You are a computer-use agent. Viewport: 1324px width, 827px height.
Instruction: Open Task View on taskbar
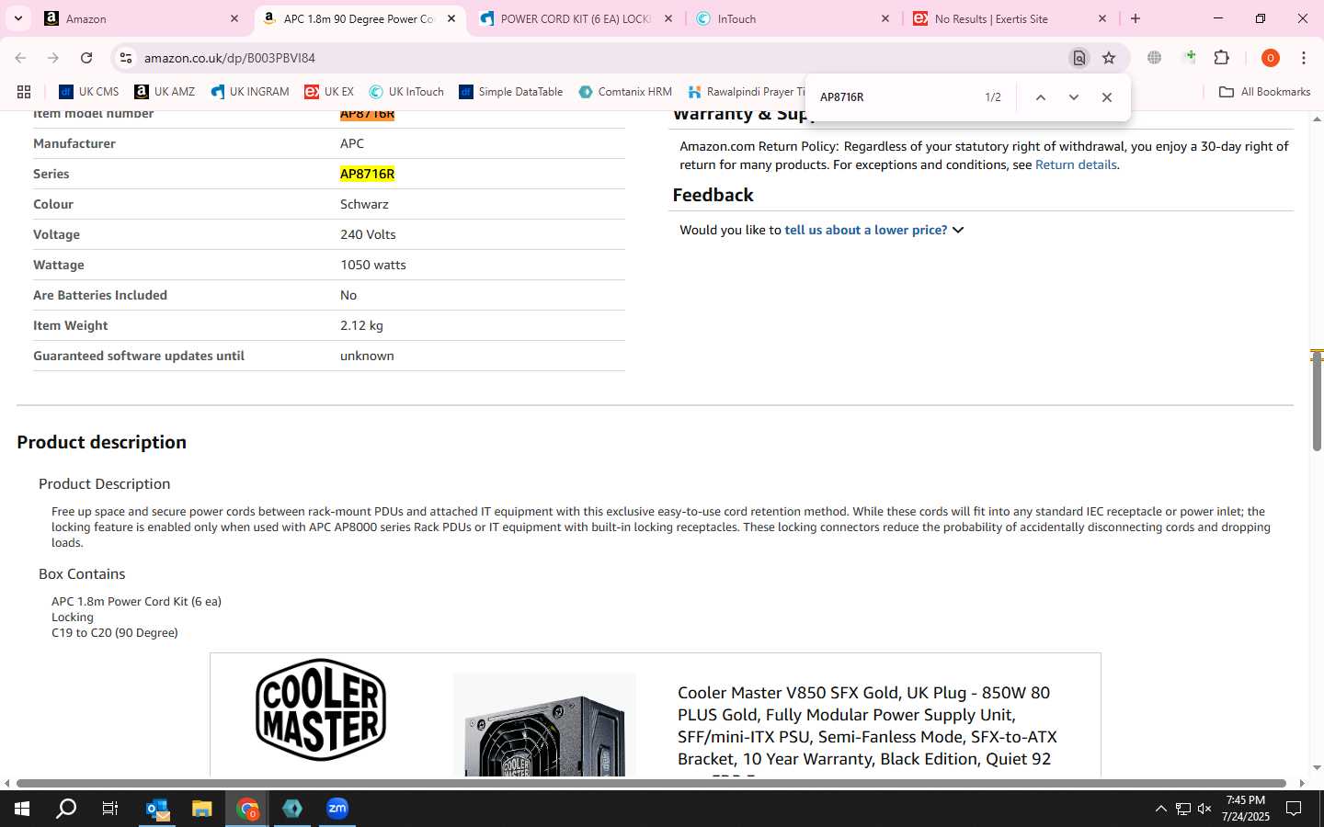[110, 809]
